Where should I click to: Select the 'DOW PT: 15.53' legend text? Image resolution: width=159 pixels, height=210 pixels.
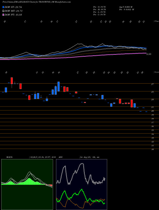click(x=13, y=15)
